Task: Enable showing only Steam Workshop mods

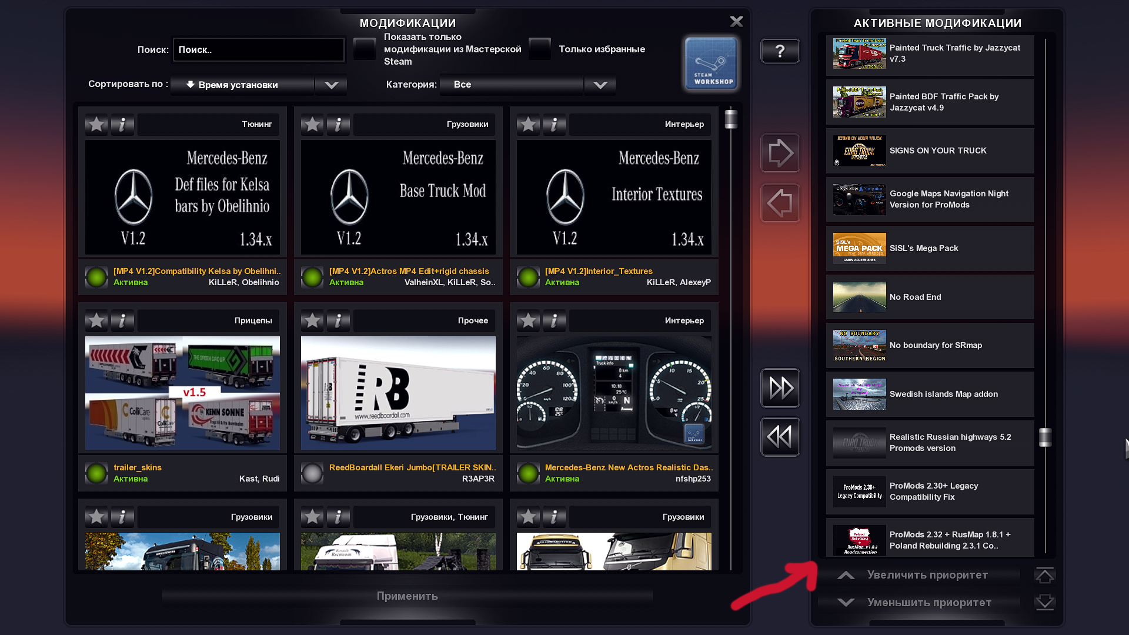Action: [365, 49]
